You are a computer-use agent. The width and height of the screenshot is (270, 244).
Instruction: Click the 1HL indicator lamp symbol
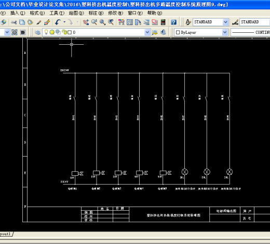[185, 172]
